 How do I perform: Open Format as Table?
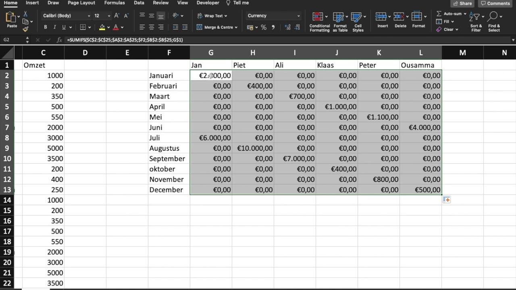coord(340,22)
